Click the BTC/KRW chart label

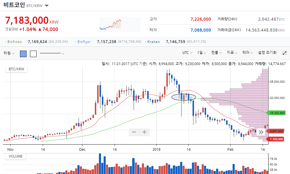tap(16, 69)
